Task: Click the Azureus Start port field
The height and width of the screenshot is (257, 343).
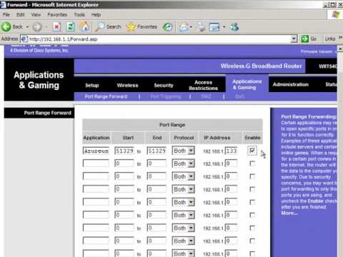Action: pos(124,151)
